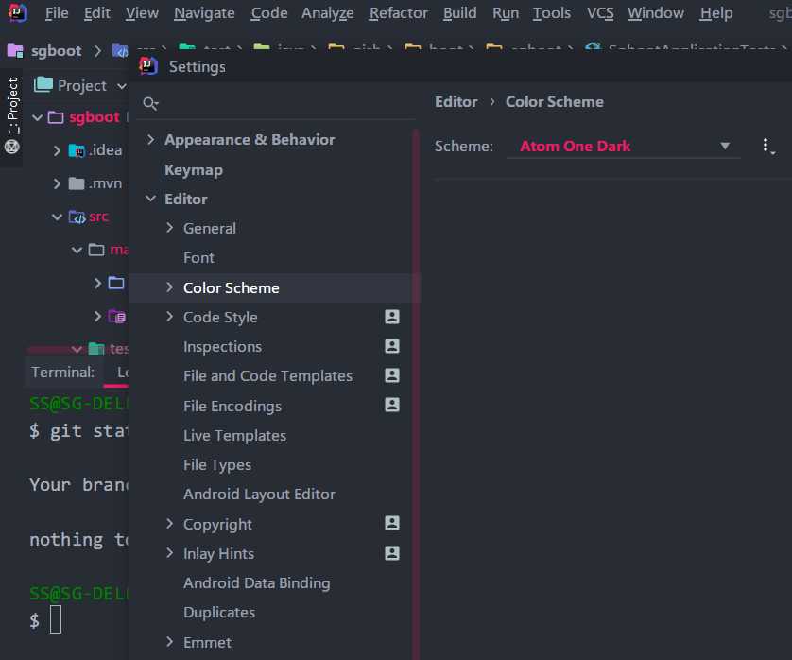This screenshot has width=792, height=660.
Task: Select File Types settings
Action: [x=217, y=465]
